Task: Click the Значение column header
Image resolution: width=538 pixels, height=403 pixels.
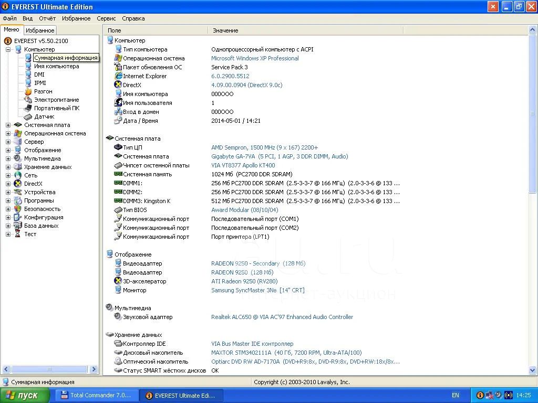Action: click(305, 30)
